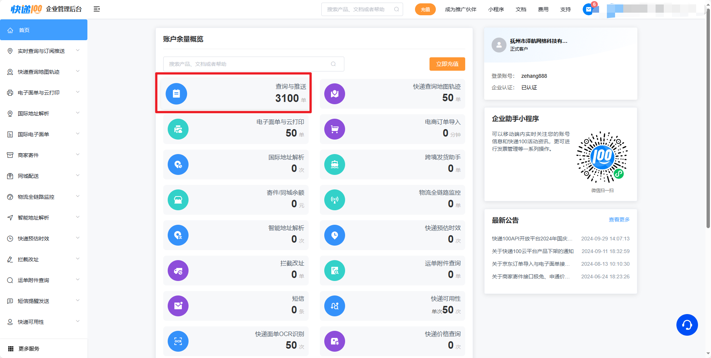Click the orange 充值 button
Image resolution: width=711 pixels, height=358 pixels.
[425, 9]
